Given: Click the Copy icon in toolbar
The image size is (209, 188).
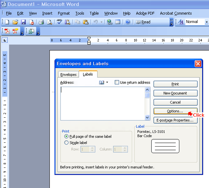Looking at the screenshot, I should 77,22.
